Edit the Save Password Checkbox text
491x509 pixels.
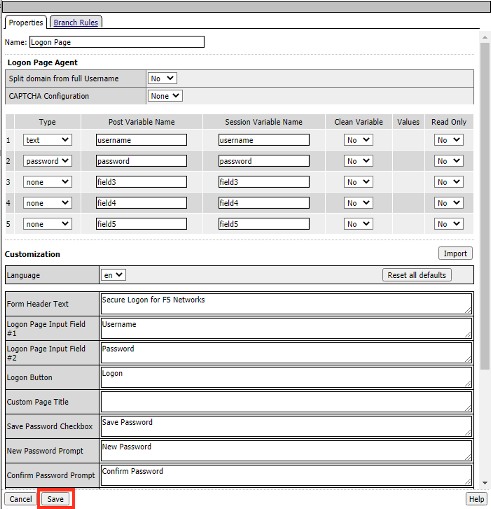(286, 426)
